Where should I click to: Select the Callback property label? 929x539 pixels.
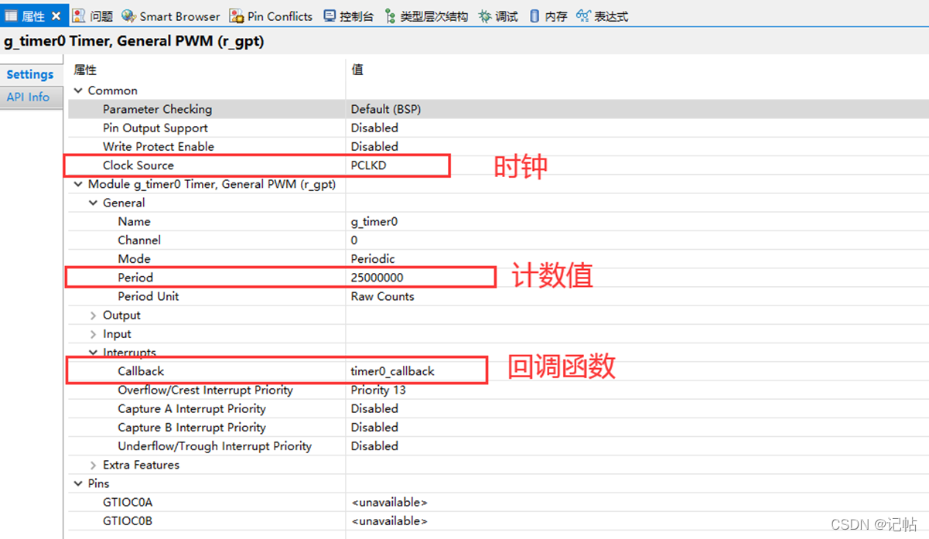pyautogui.click(x=141, y=371)
